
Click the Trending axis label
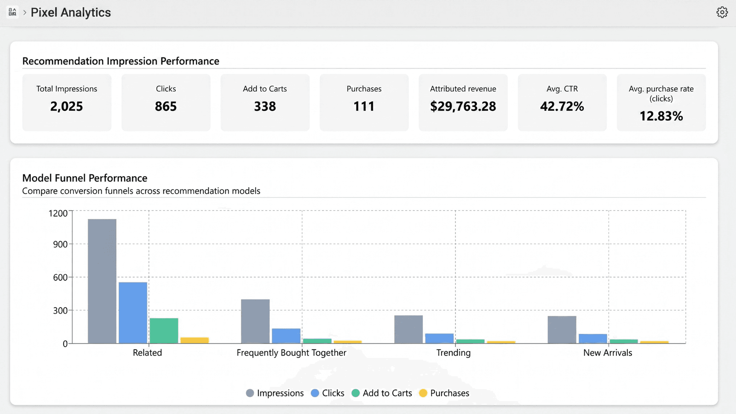[x=454, y=353]
